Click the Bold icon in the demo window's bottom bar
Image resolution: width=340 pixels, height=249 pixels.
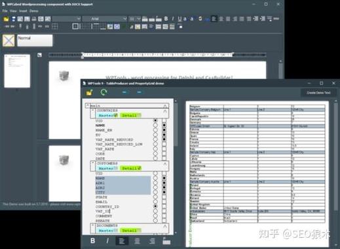click(92, 240)
